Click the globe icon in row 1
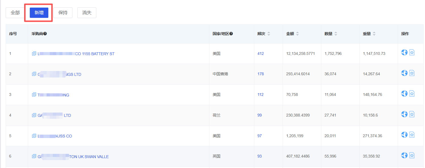 404,52
